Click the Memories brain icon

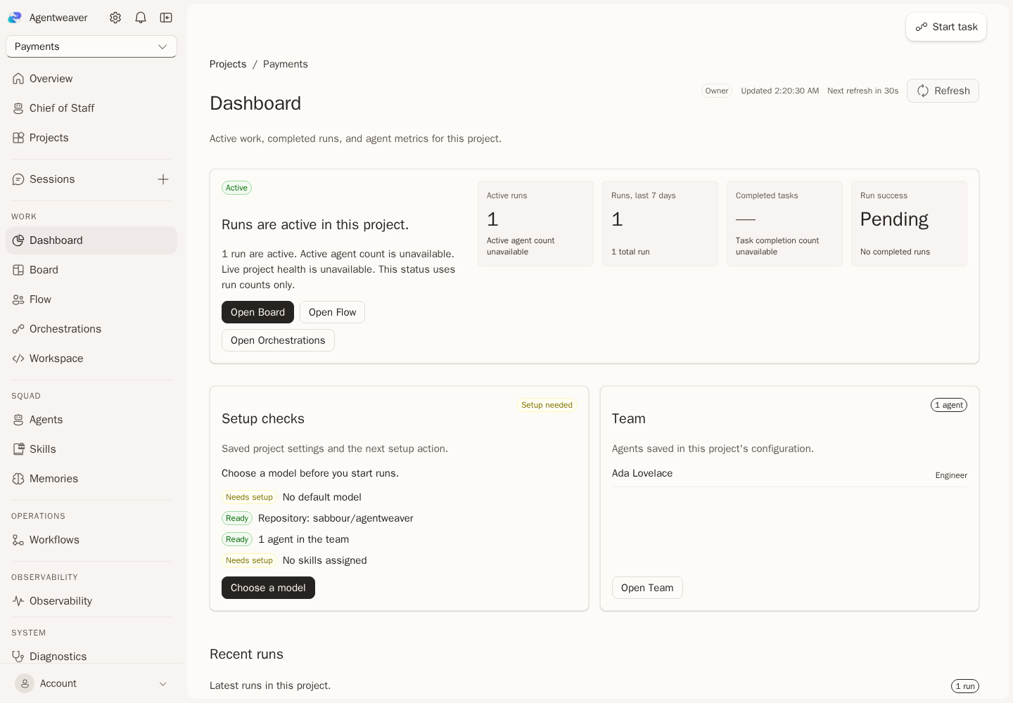pos(18,479)
